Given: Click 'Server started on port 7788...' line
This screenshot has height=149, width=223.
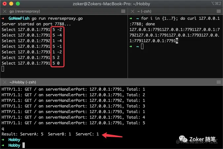Looking at the screenshot, I should coord(36,24).
